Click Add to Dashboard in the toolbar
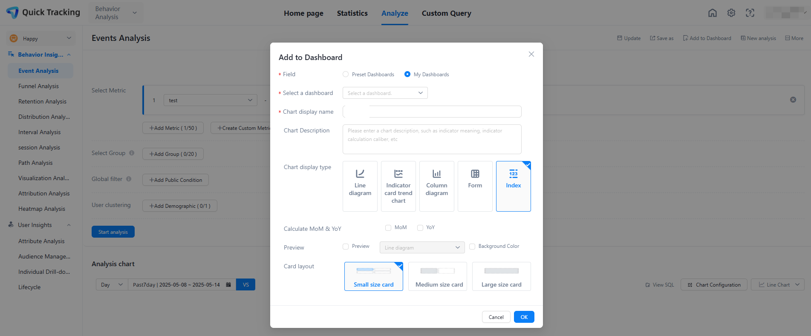811x336 pixels. (x=707, y=38)
